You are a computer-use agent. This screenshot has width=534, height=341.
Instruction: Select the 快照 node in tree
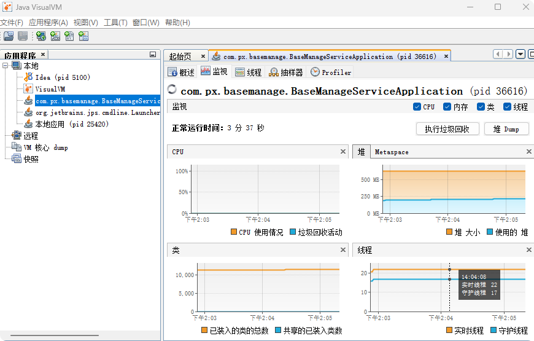tap(31, 159)
